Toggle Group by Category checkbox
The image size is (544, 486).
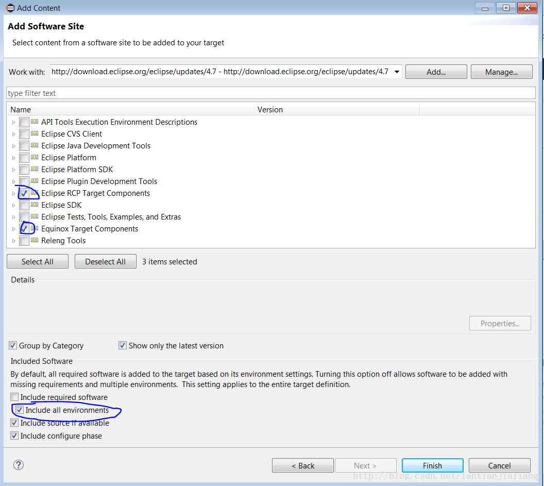(x=13, y=345)
